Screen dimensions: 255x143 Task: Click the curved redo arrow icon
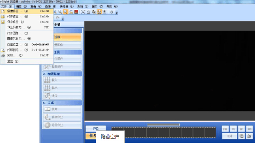point(58,18)
